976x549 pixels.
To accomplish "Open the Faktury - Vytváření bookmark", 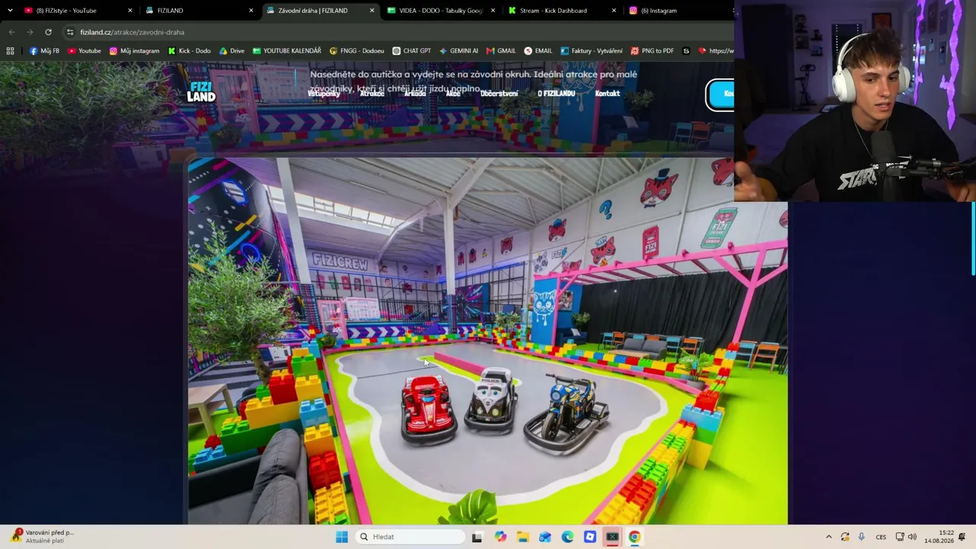I will click(x=592, y=51).
